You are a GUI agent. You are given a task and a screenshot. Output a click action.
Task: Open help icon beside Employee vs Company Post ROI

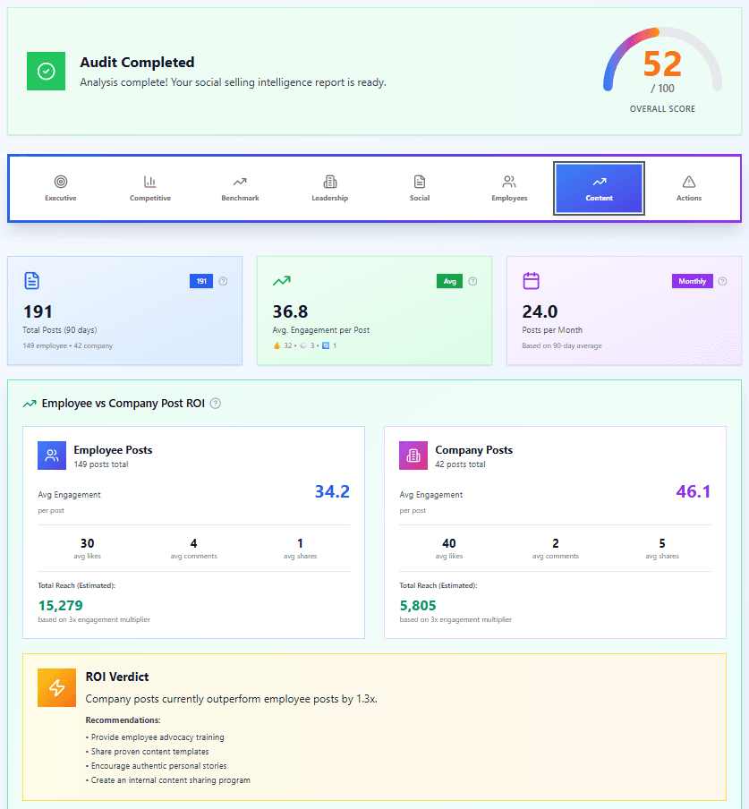[216, 404]
